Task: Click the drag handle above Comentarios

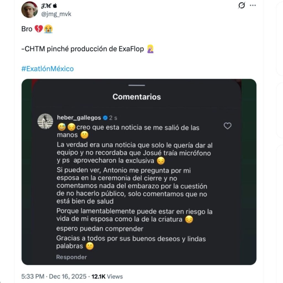Action: 137,85
